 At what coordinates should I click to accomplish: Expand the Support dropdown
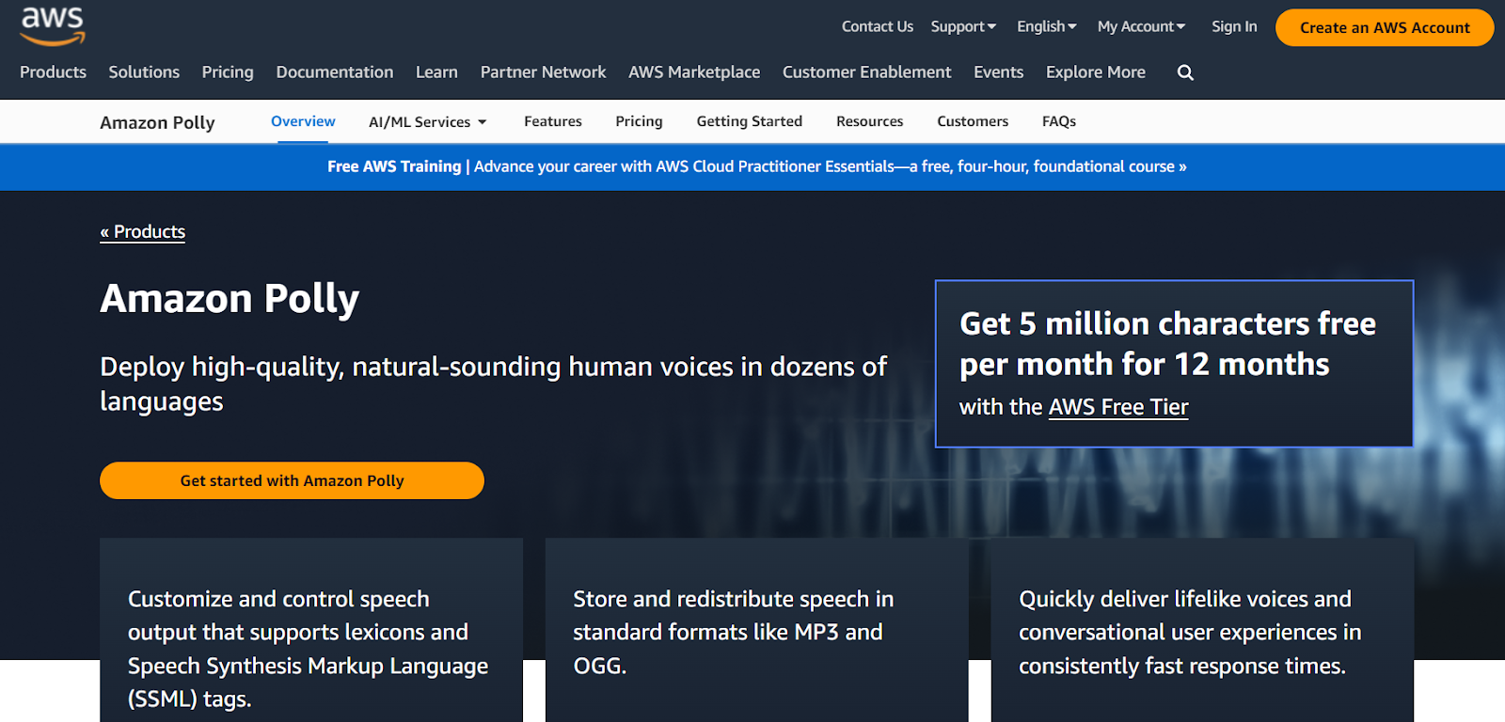click(963, 26)
